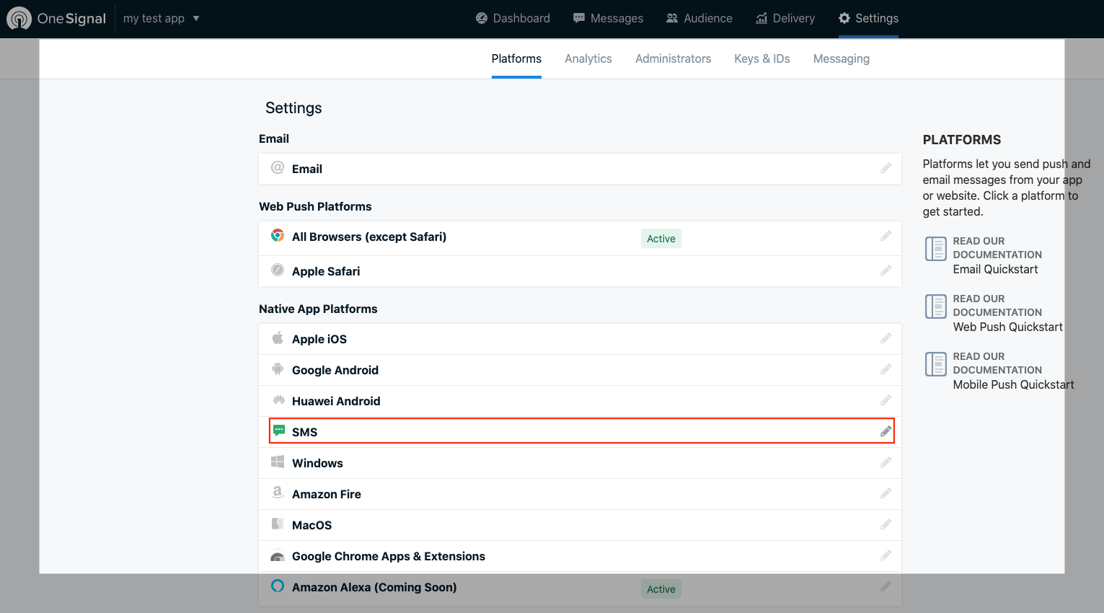Click the MacOS Finder icon
This screenshot has height=613, width=1104.
[278, 524]
